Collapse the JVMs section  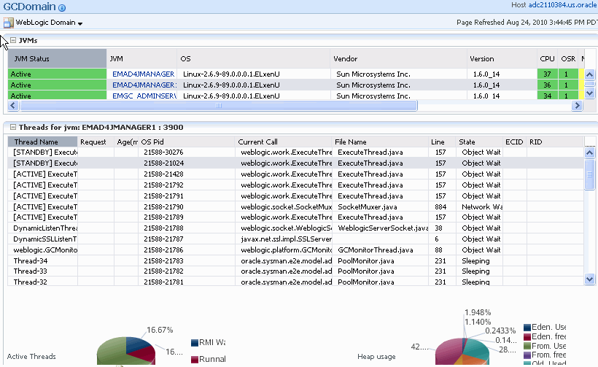(13, 39)
